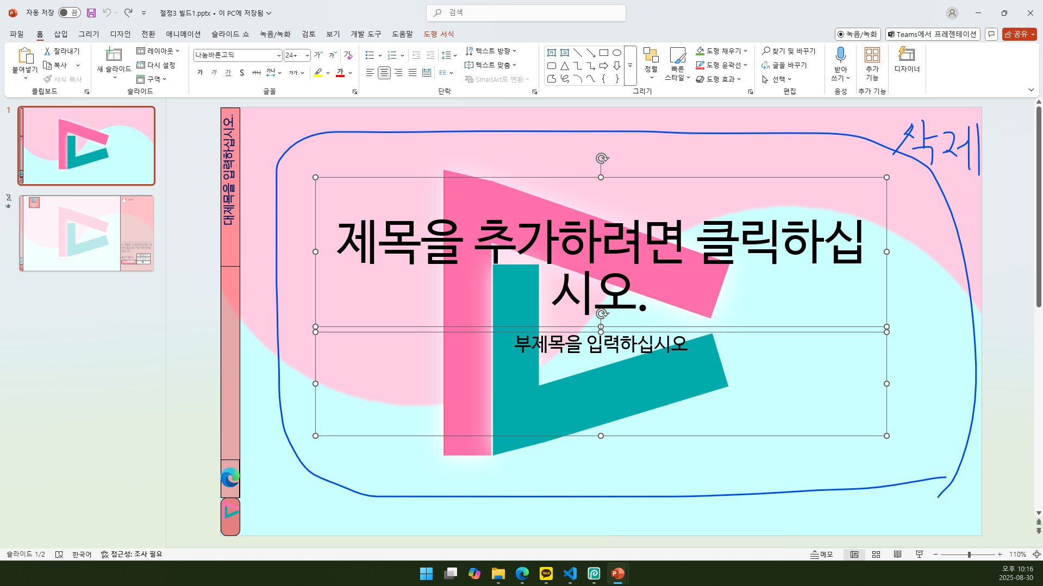Apply text shadow (S) formatting

tap(242, 73)
